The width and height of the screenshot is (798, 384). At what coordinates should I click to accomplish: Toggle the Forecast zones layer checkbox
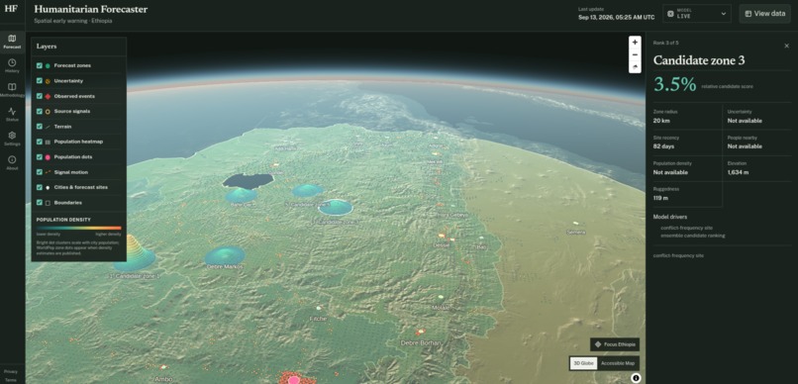pos(40,65)
